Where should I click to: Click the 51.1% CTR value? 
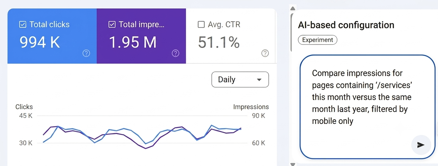219,42
